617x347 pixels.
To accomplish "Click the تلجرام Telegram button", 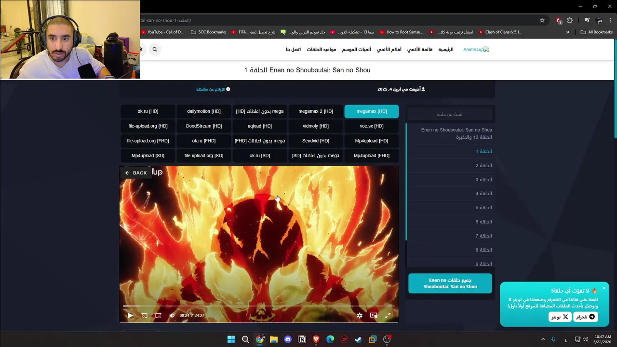I will click(x=586, y=317).
